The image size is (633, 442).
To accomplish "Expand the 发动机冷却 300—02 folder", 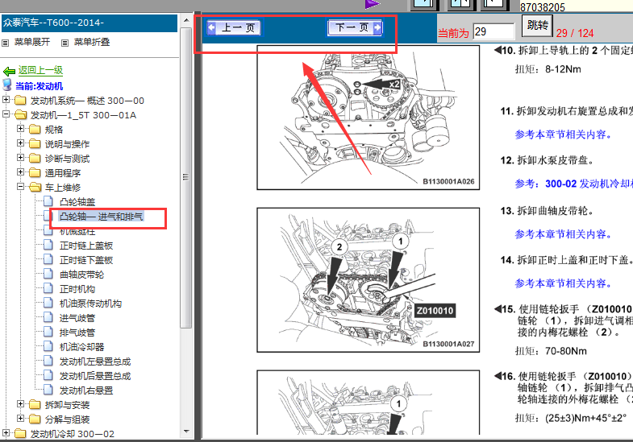I will click(x=6, y=432).
